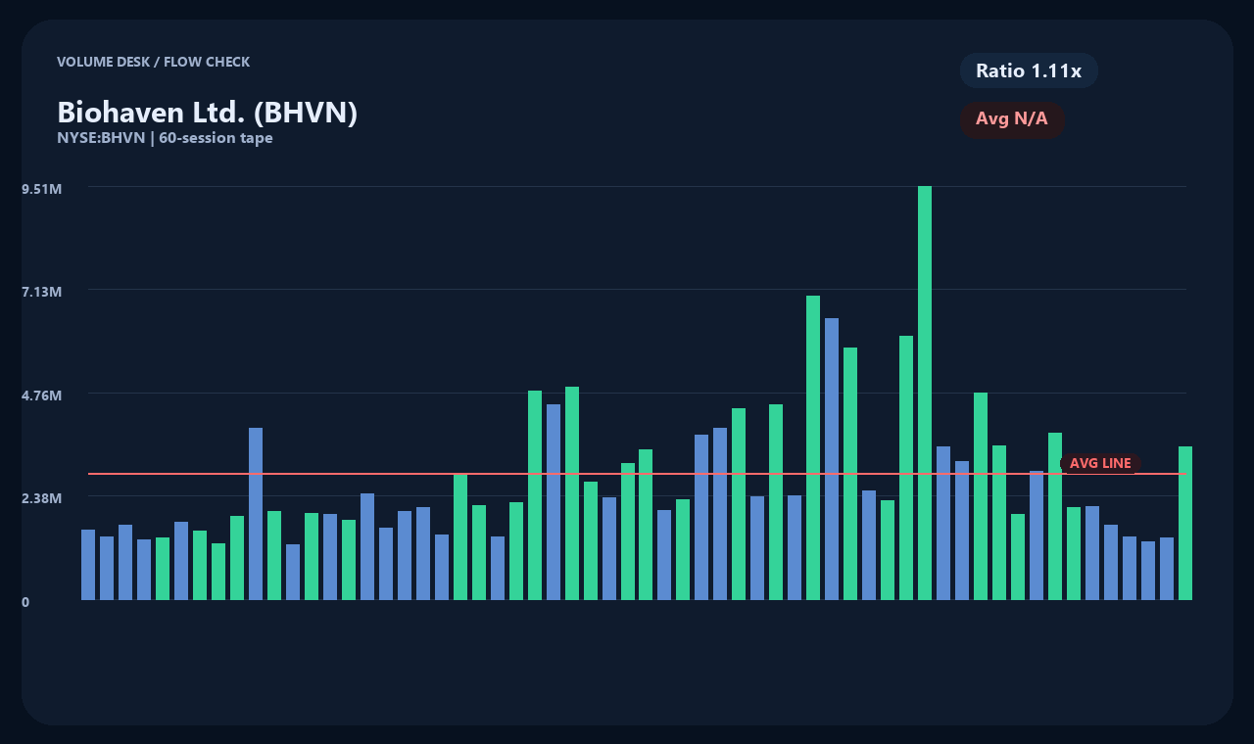
Task: Click the NYSE:BHVN 60-session tape subtitle
Action: (x=165, y=138)
